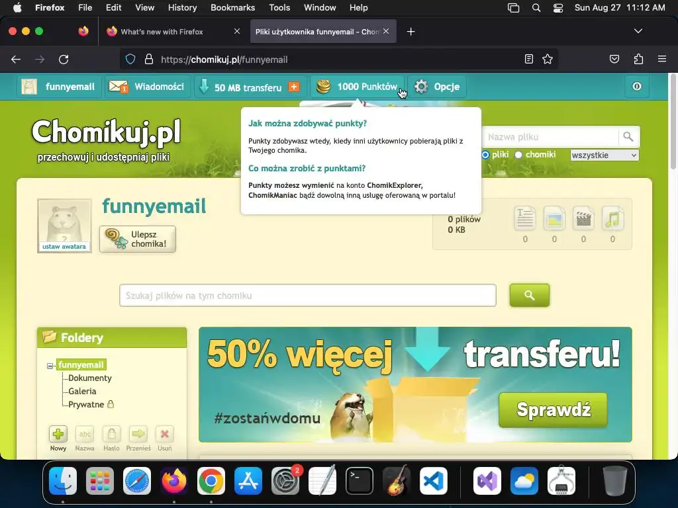Open Spotlight search in menu bar

click(536, 8)
